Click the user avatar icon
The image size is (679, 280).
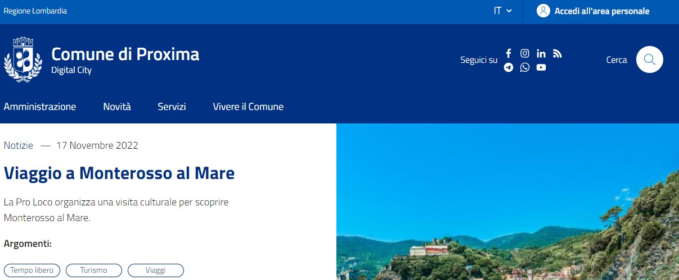click(543, 11)
